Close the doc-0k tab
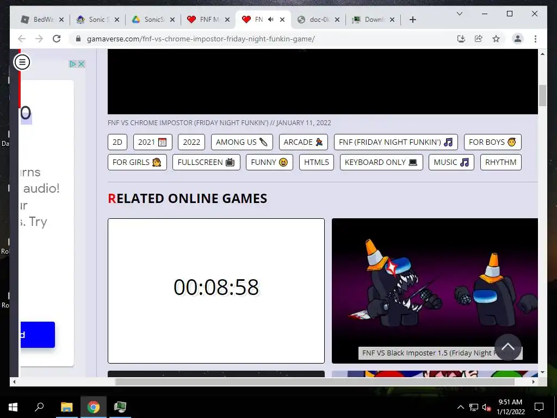557x418 pixels. (x=337, y=20)
